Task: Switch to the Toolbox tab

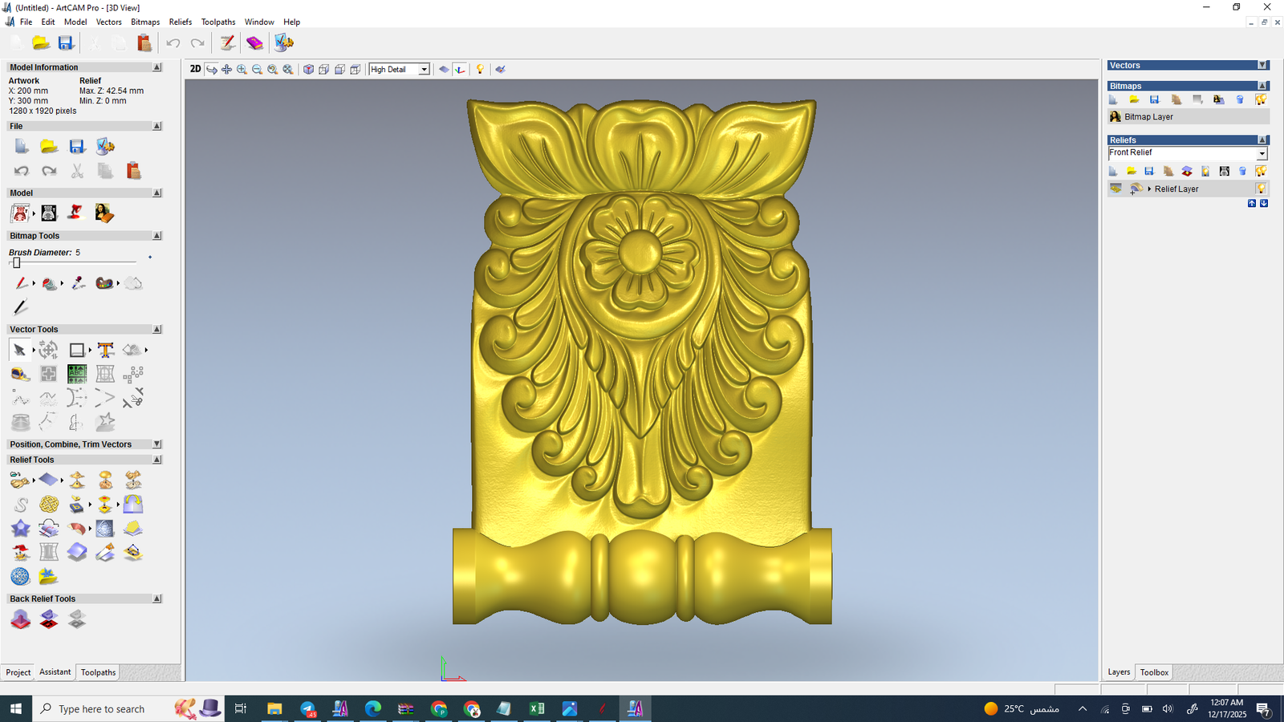Action: click(x=1154, y=672)
